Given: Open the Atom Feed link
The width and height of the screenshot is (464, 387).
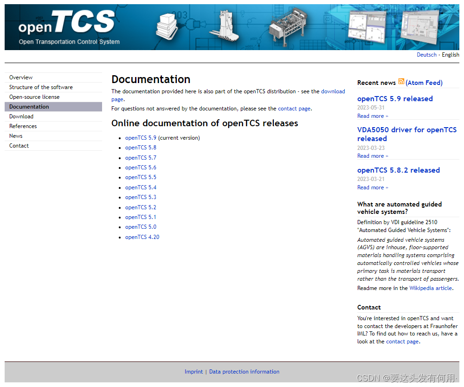Looking at the screenshot, I should pyautogui.click(x=424, y=83).
